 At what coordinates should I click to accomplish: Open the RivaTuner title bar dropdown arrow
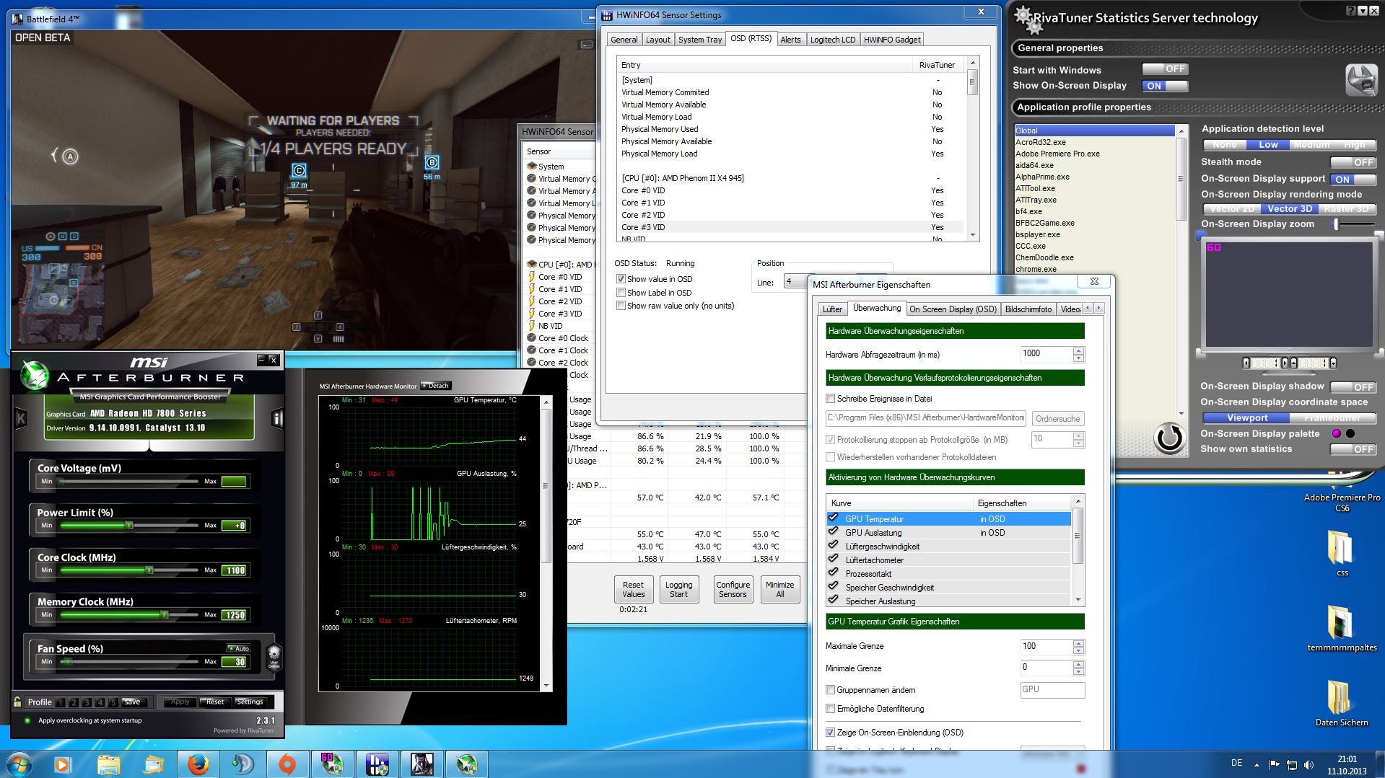tap(1363, 11)
